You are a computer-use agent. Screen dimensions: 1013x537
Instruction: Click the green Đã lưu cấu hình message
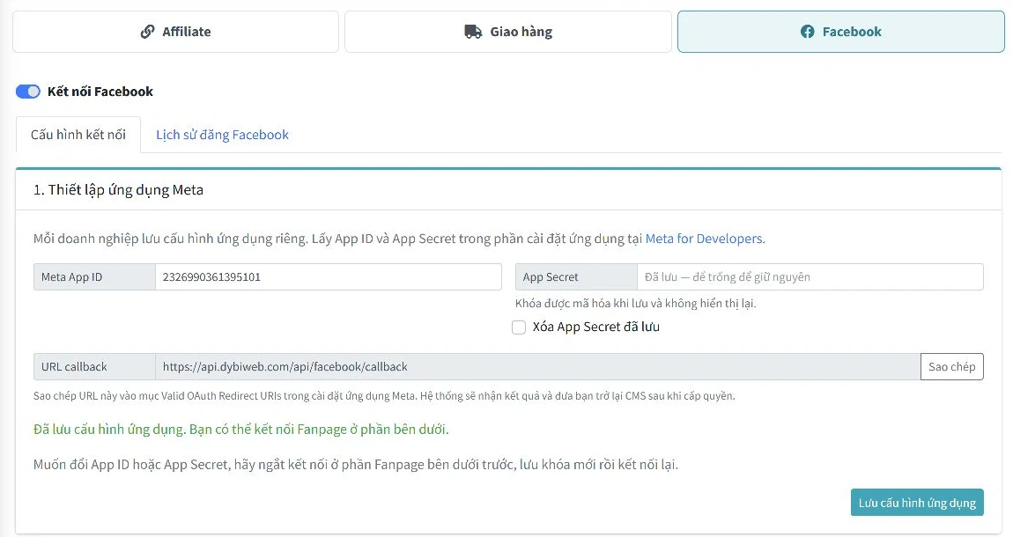(x=241, y=430)
